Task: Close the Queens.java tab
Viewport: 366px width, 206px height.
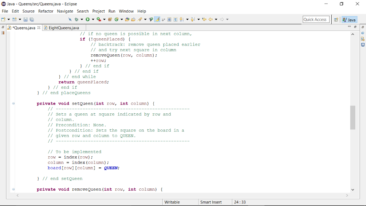Action: [x=39, y=28]
